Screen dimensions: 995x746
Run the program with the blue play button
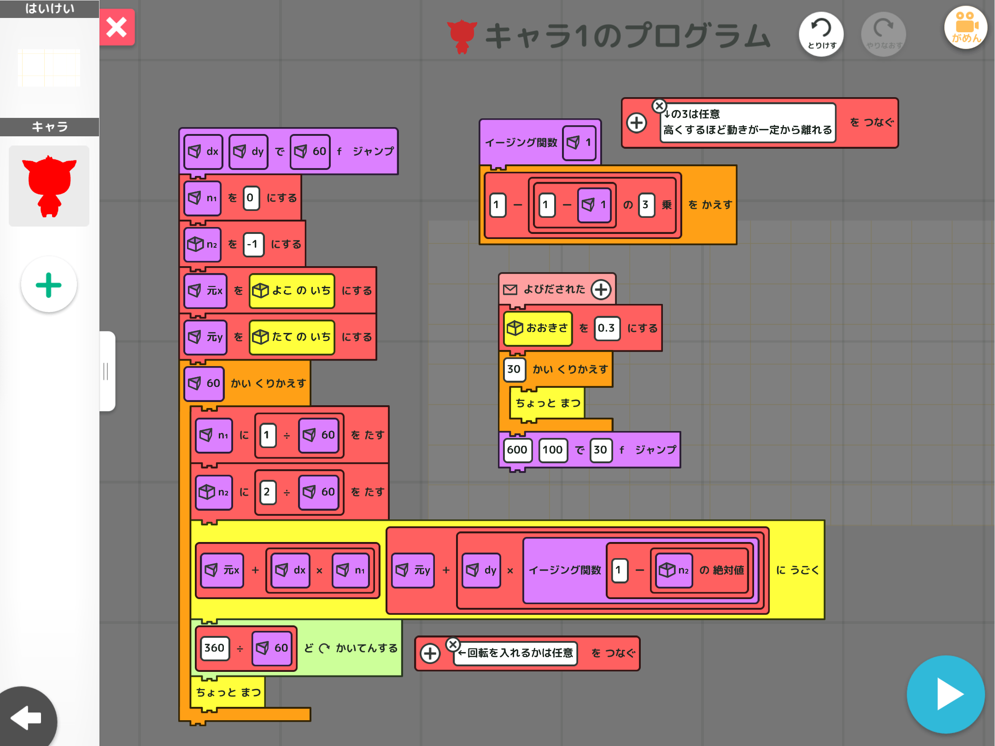946,694
